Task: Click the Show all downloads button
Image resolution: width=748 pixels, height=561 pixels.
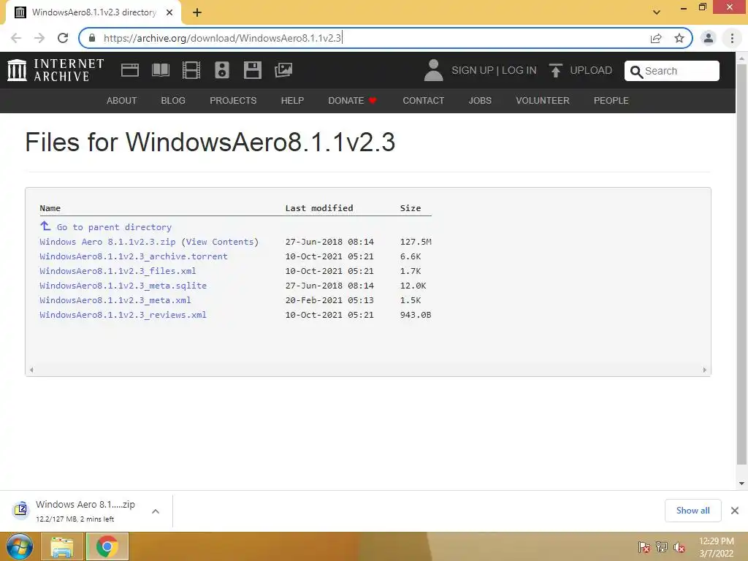Action: point(692,511)
